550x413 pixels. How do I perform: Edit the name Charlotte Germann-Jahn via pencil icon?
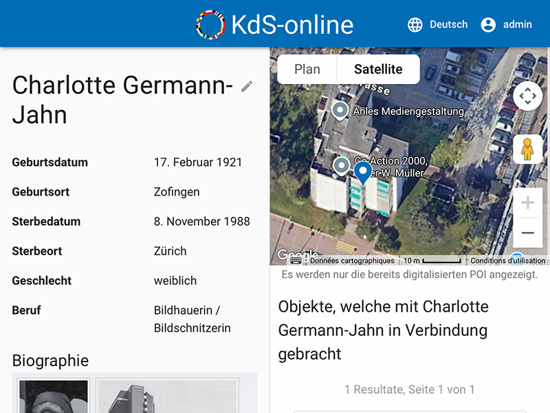point(247,86)
